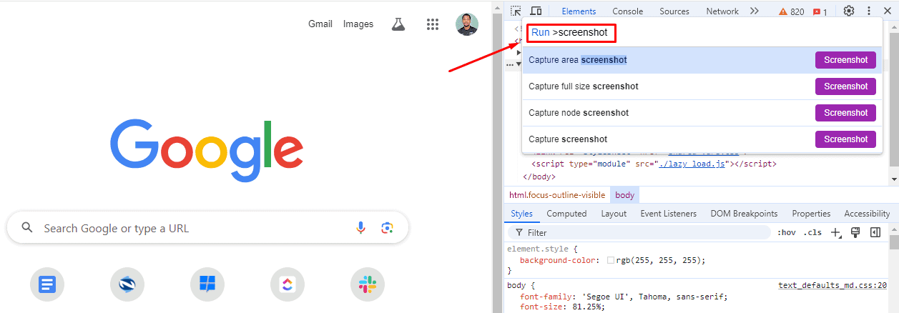This screenshot has height=313, width=899.
Task: Toggle the computed styles sidebar icon
Action: pos(875,232)
